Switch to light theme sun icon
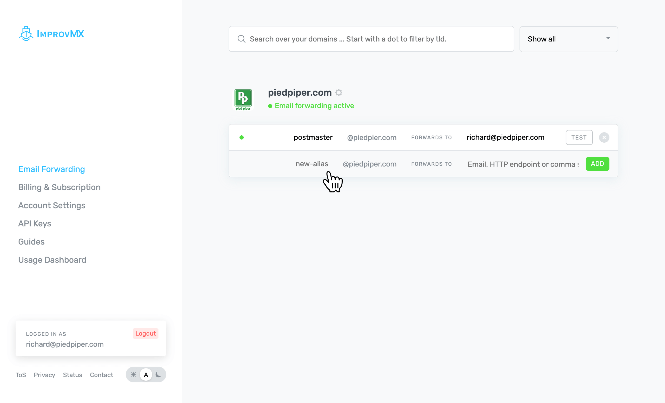The image size is (665, 403). tap(133, 374)
